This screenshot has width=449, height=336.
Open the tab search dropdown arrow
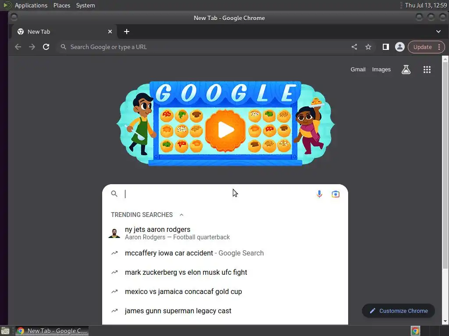coord(438,31)
